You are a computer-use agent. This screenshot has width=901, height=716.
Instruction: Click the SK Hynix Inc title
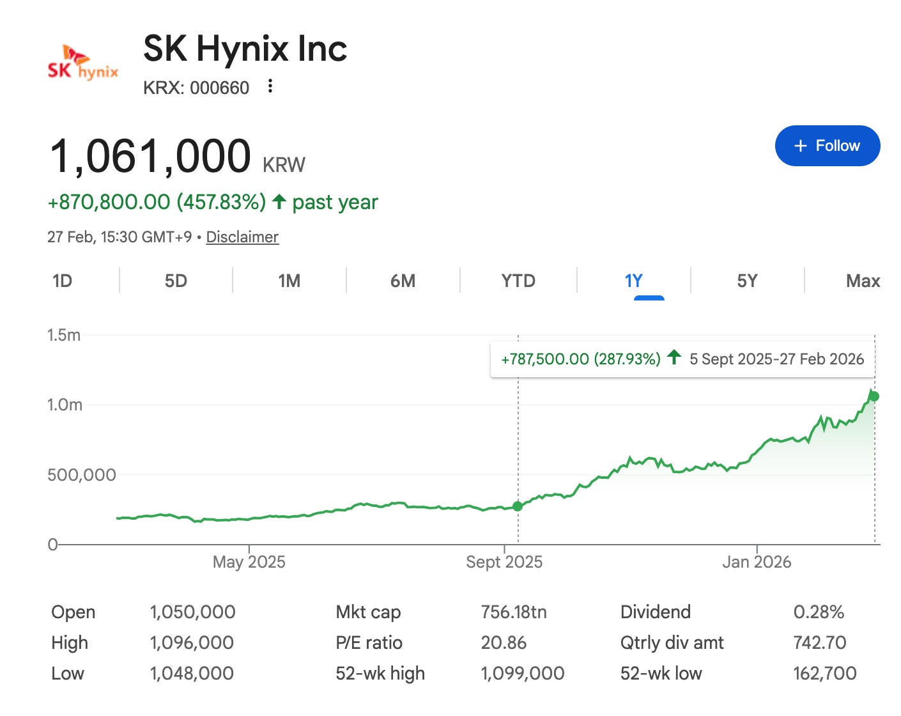pos(245,49)
